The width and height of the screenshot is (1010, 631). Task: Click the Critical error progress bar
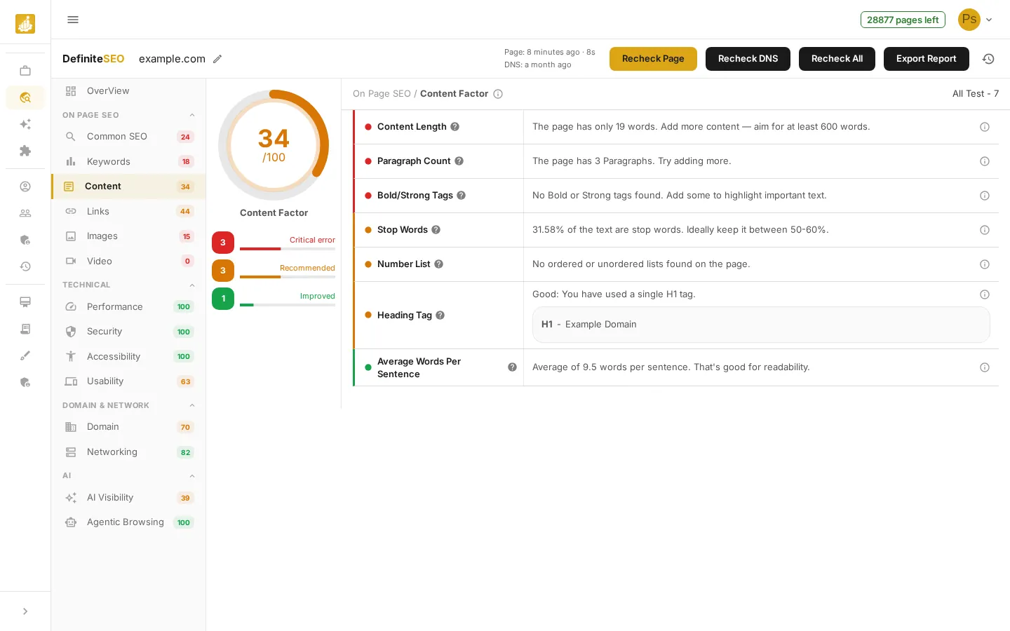click(x=288, y=249)
